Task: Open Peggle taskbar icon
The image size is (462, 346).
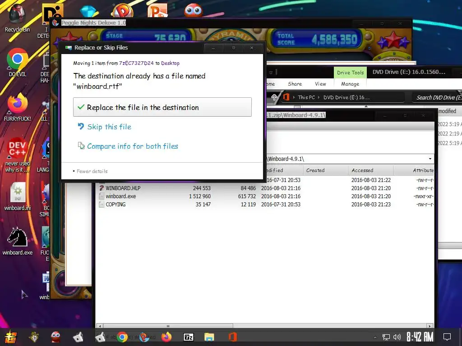Action: pos(144,337)
